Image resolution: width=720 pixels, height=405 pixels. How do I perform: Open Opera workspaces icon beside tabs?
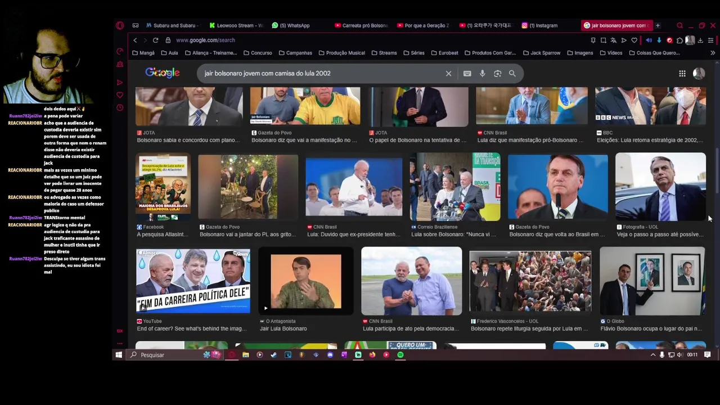[136, 25]
